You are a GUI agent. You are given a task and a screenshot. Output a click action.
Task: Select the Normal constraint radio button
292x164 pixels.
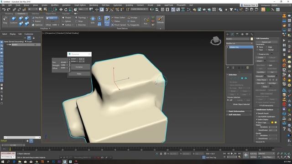pyautogui.click(x=266, y=50)
